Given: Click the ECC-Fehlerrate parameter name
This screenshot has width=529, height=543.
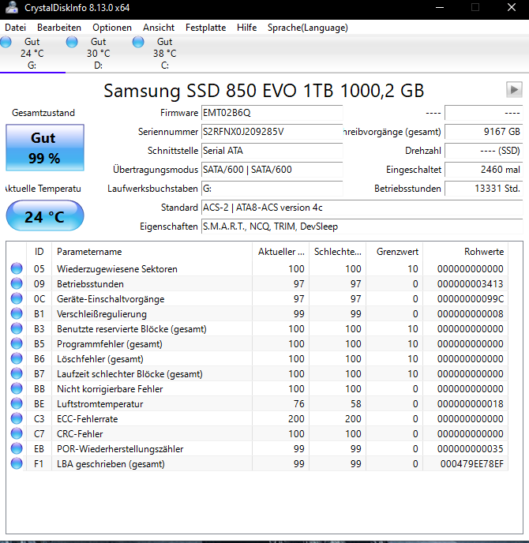Looking at the screenshot, I should pos(88,419).
